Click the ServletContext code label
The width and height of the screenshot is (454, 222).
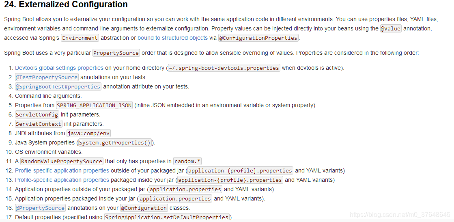pos(39,124)
